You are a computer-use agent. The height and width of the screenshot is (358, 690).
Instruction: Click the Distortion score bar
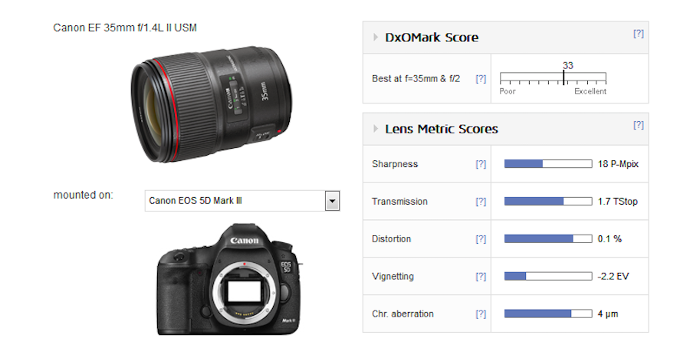coord(547,239)
